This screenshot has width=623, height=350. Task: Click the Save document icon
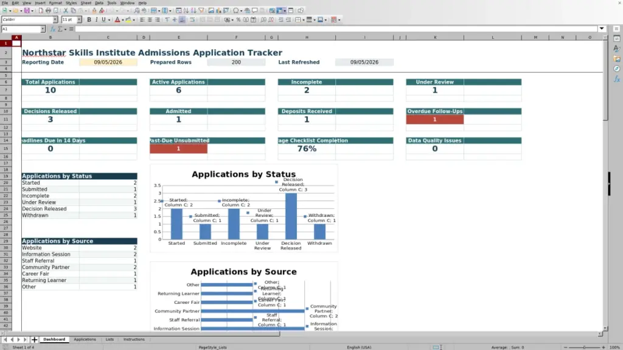27,10
